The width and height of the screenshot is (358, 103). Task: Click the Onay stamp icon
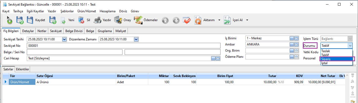click(118, 20)
